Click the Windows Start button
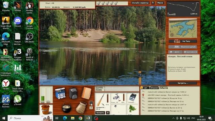This screenshot has height=121, width=215. (4, 118)
